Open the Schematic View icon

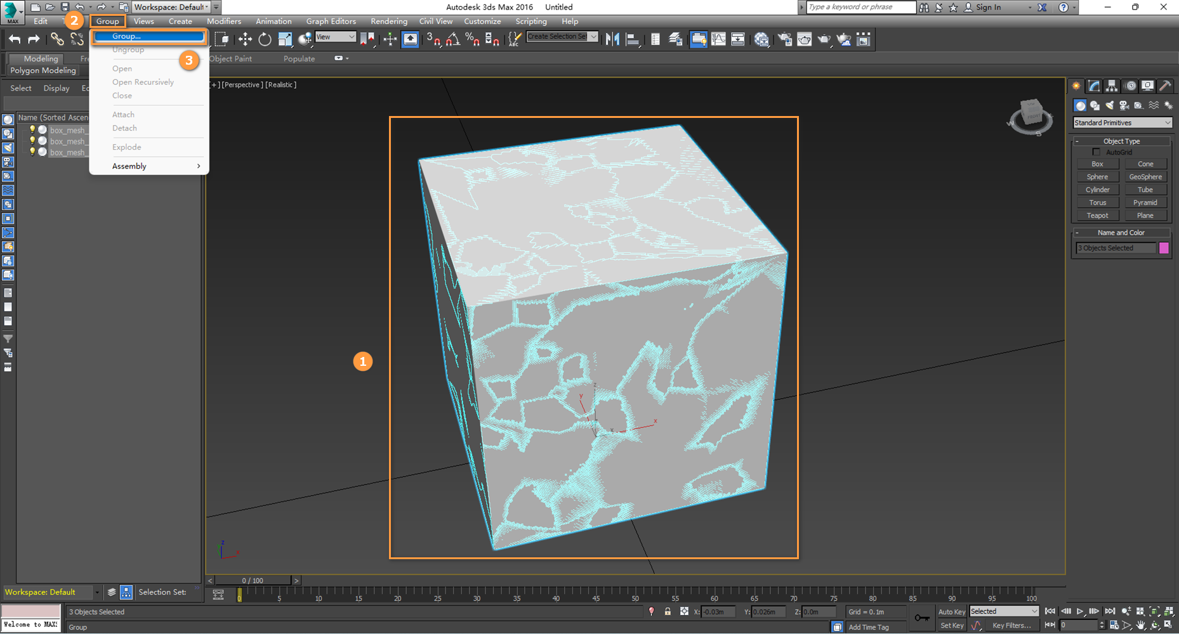point(738,39)
